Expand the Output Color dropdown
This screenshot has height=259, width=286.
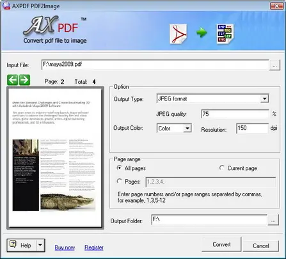pyautogui.click(x=187, y=129)
